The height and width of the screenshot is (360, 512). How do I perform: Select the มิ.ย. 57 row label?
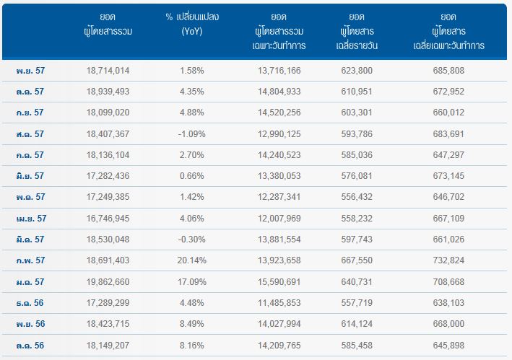[x=30, y=176]
